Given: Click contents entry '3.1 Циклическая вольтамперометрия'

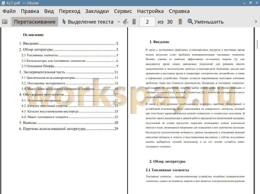Looking at the screenshot, I should [70, 78].
